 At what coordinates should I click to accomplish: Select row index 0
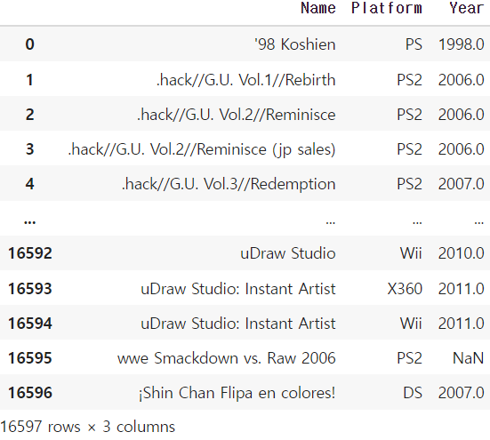[x=29, y=44]
